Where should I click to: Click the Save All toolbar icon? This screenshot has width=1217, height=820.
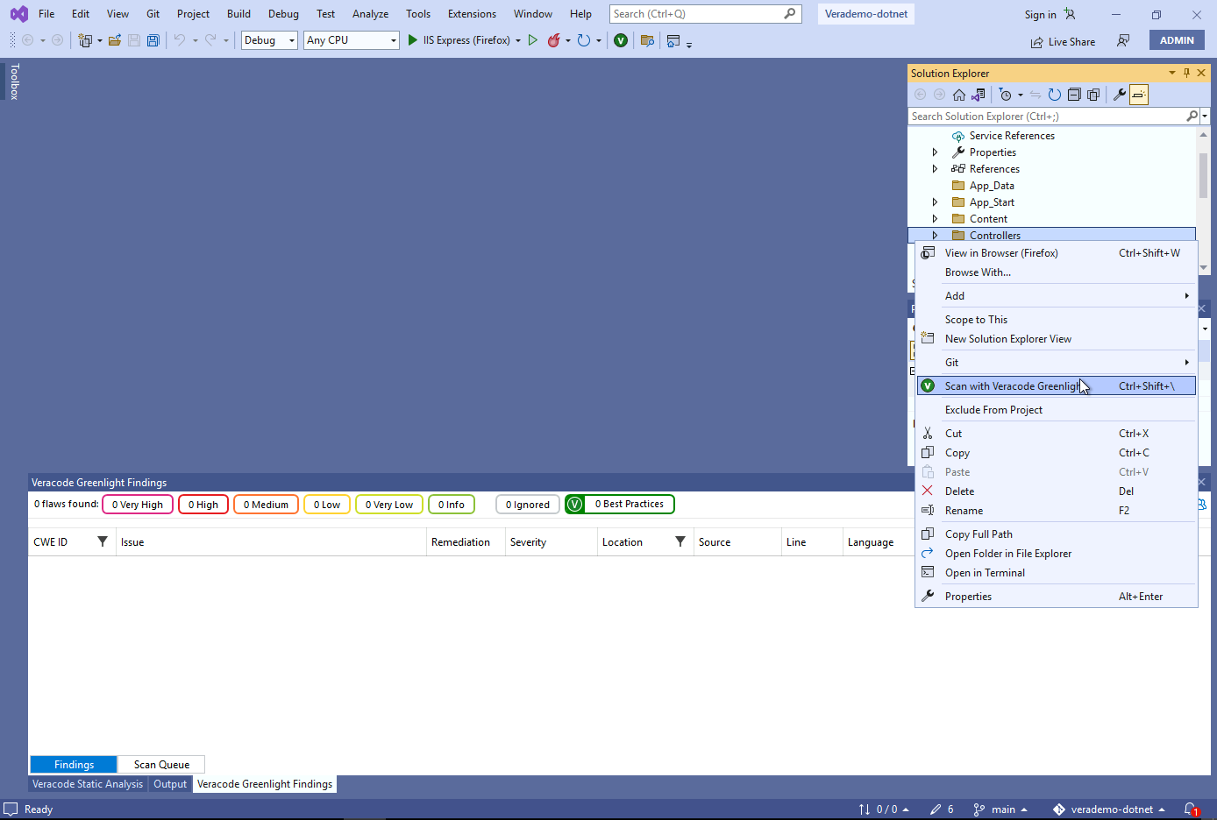pyautogui.click(x=153, y=40)
